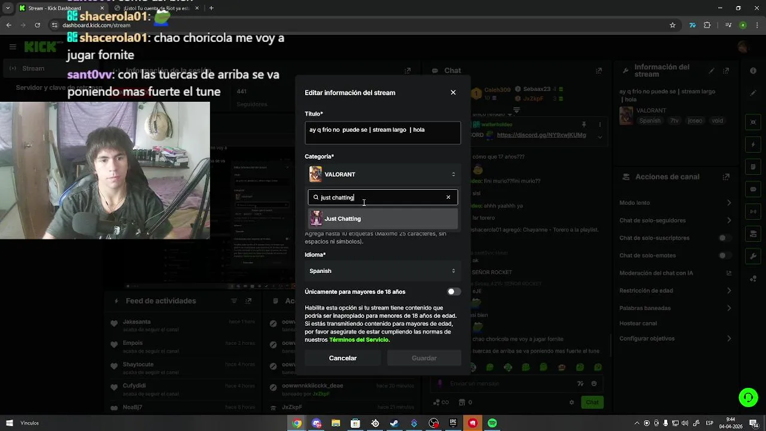Screen dimensions: 766x431
Task: Open the info icon in right sidebar
Action: (753, 71)
